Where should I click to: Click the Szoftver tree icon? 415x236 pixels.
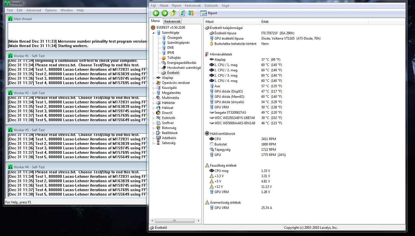[x=159, y=123]
